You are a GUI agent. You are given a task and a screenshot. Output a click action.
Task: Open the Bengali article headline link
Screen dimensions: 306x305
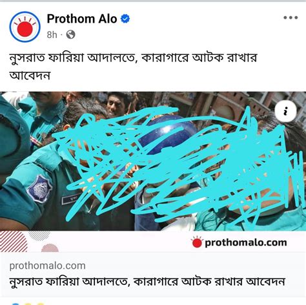pos(147,282)
